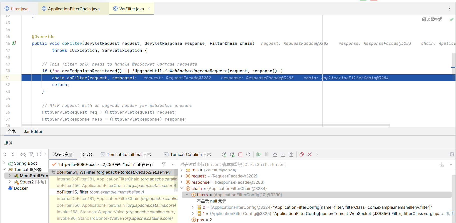Open Services view options eye icon
This screenshot has width=456, height=223.
coord(23,154)
